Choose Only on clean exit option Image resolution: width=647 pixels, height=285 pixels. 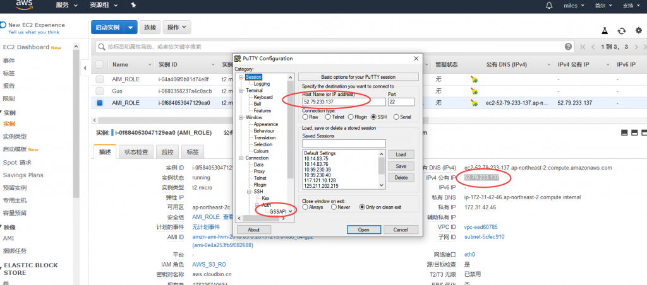pos(362,207)
